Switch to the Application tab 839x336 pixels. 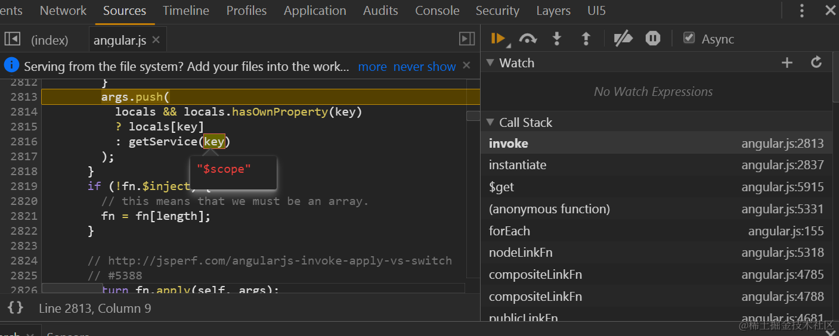point(315,11)
